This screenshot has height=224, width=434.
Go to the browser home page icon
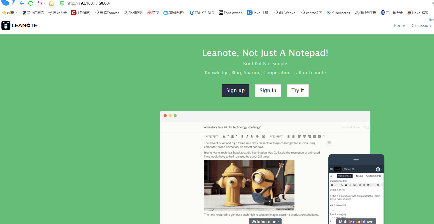pos(51,3)
